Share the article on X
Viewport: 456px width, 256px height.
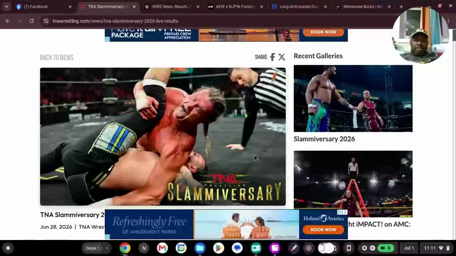(x=282, y=57)
